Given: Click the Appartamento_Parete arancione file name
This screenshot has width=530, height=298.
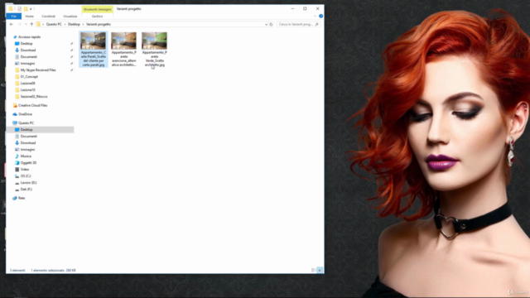Looking at the screenshot, I should 123,59.
